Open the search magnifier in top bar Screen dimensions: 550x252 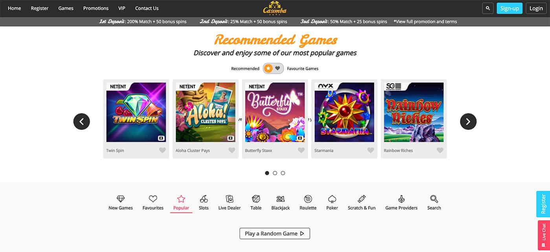point(488,8)
